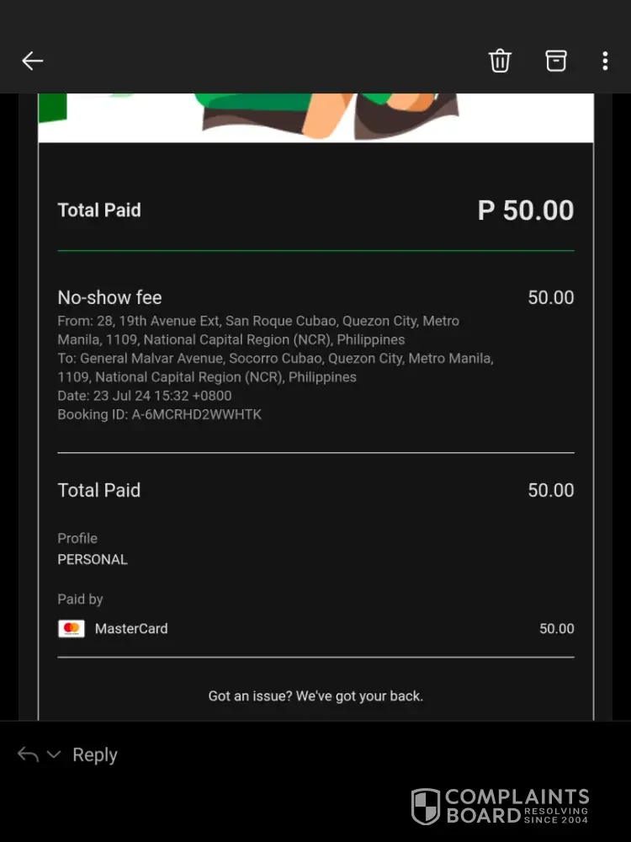Open the three-dot overflow menu
Image resolution: width=631 pixels, height=842 pixels.
(x=605, y=61)
